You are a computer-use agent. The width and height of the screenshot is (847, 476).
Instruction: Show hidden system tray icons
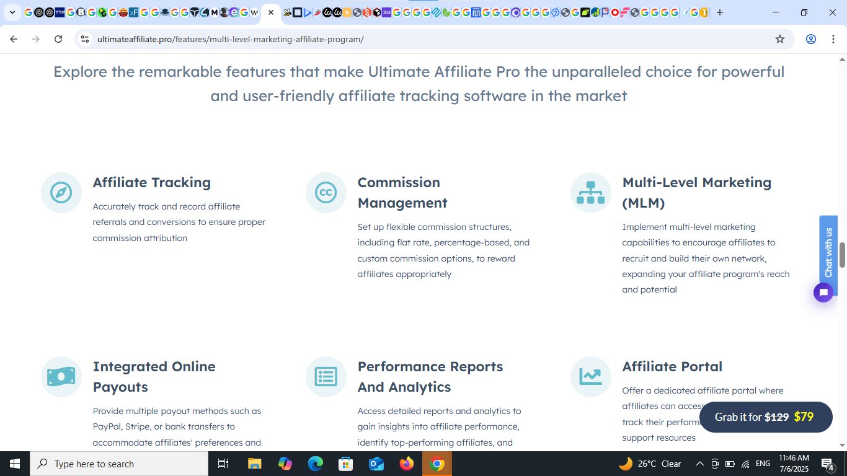click(699, 464)
